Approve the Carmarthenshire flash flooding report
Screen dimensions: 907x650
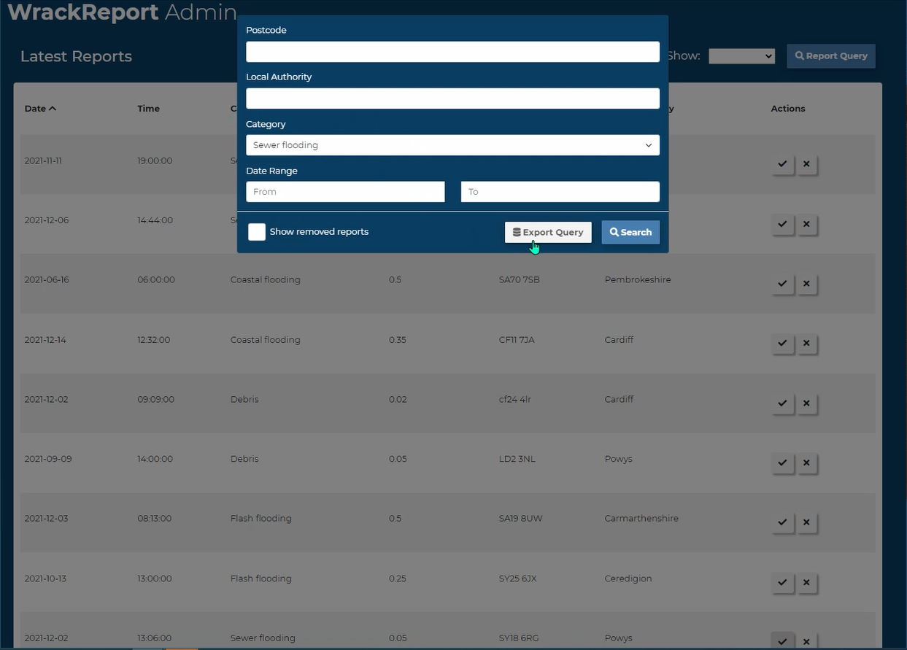[782, 522]
